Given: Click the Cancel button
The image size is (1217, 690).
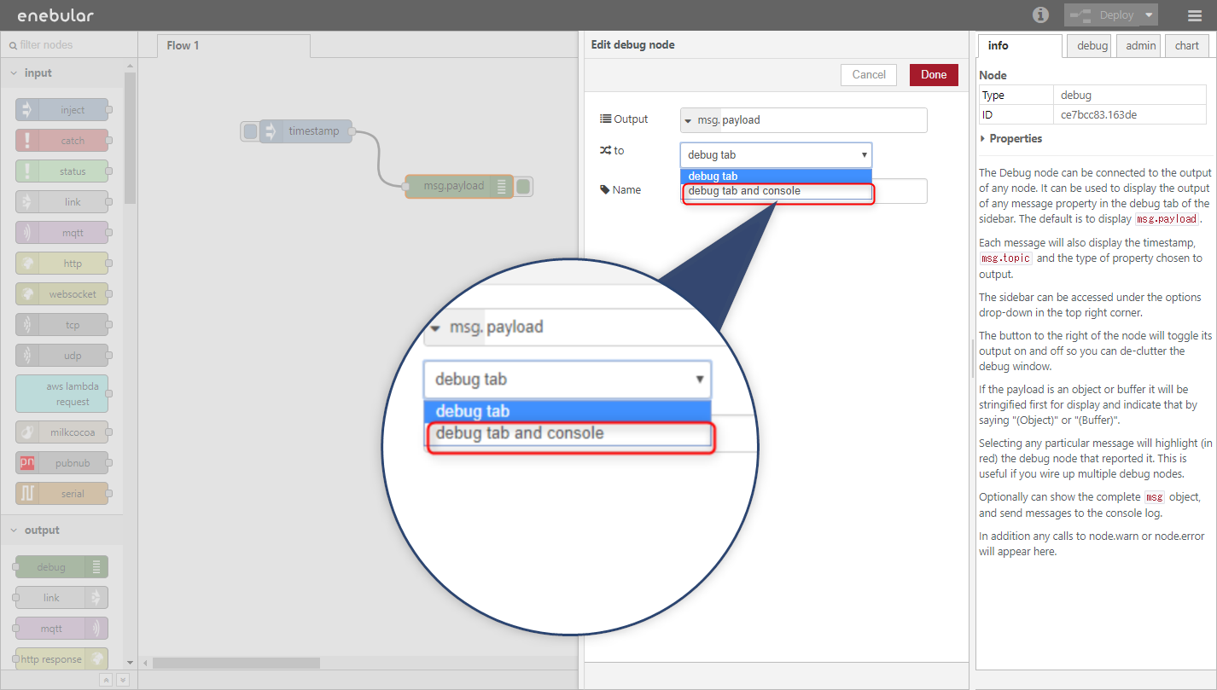Looking at the screenshot, I should click(x=869, y=75).
